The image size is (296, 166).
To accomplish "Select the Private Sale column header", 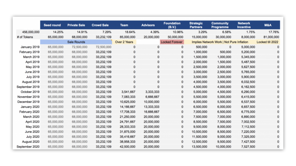I will (76, 25).
